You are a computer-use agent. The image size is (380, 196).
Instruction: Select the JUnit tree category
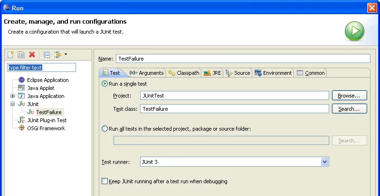click(x=33, y=104)
